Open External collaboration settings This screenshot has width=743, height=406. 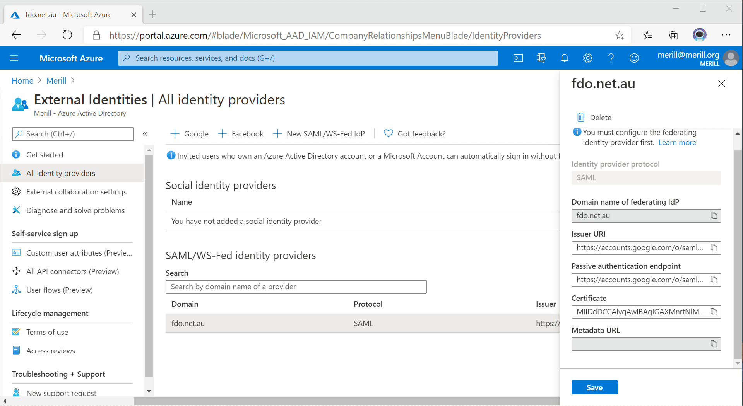pos(72,192)
